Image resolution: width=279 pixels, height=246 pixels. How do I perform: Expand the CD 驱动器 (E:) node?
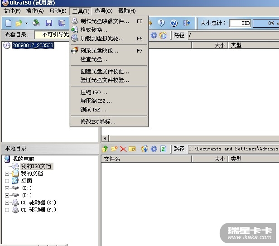point(7,203)
